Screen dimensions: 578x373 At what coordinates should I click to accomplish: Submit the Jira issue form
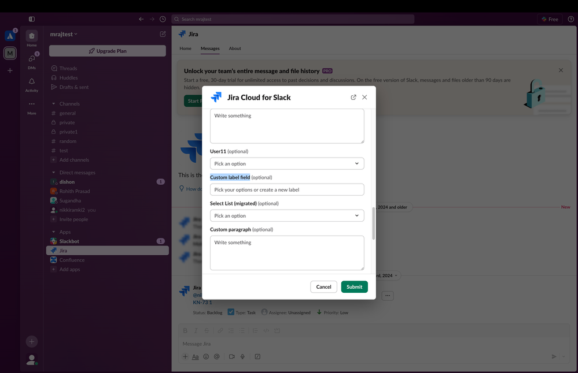354,287
